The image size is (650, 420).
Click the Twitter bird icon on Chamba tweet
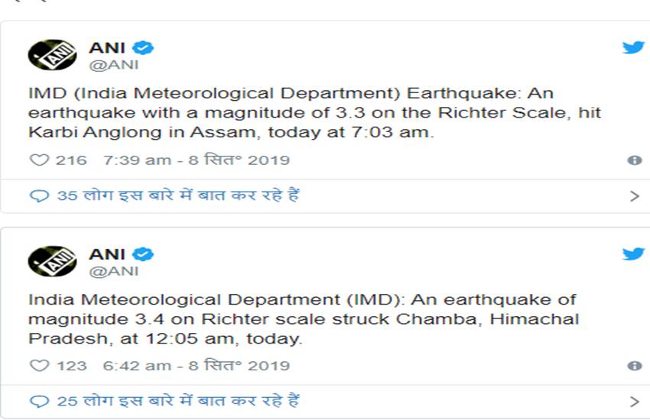[x=633, y=254]
